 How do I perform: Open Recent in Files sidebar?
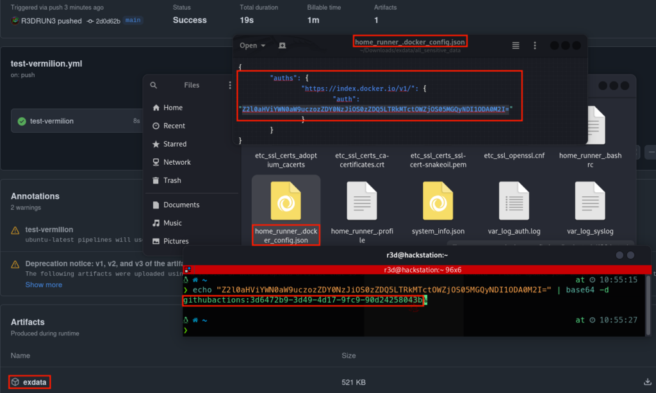[x=174, y=126]
